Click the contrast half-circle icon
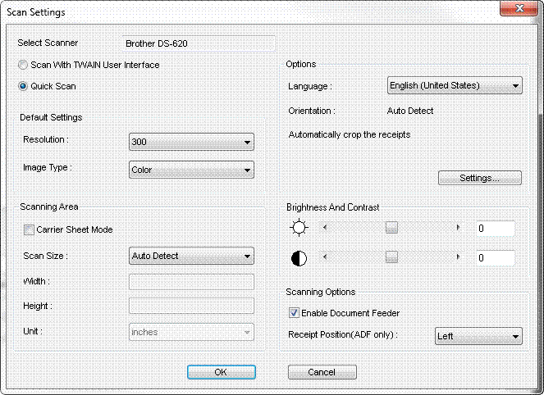The image size is (544, 395). pos(298,258)
